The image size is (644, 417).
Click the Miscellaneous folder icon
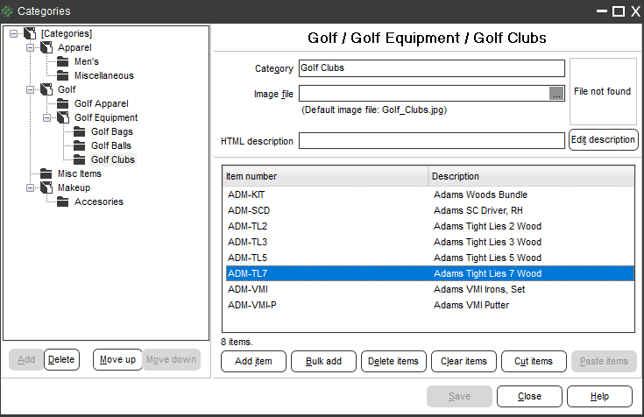pos(63,75)
